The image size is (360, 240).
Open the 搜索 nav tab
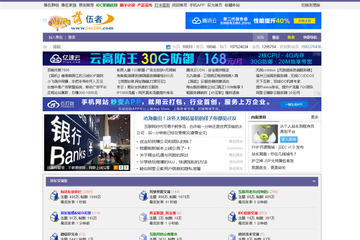291,37
